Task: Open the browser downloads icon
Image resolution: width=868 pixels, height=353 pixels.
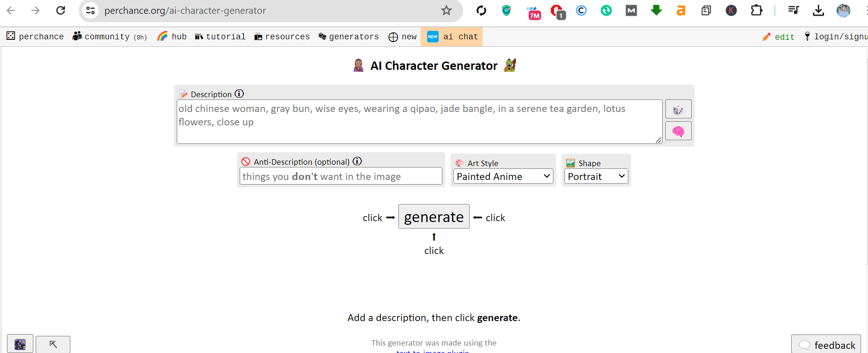Action: 818,11
